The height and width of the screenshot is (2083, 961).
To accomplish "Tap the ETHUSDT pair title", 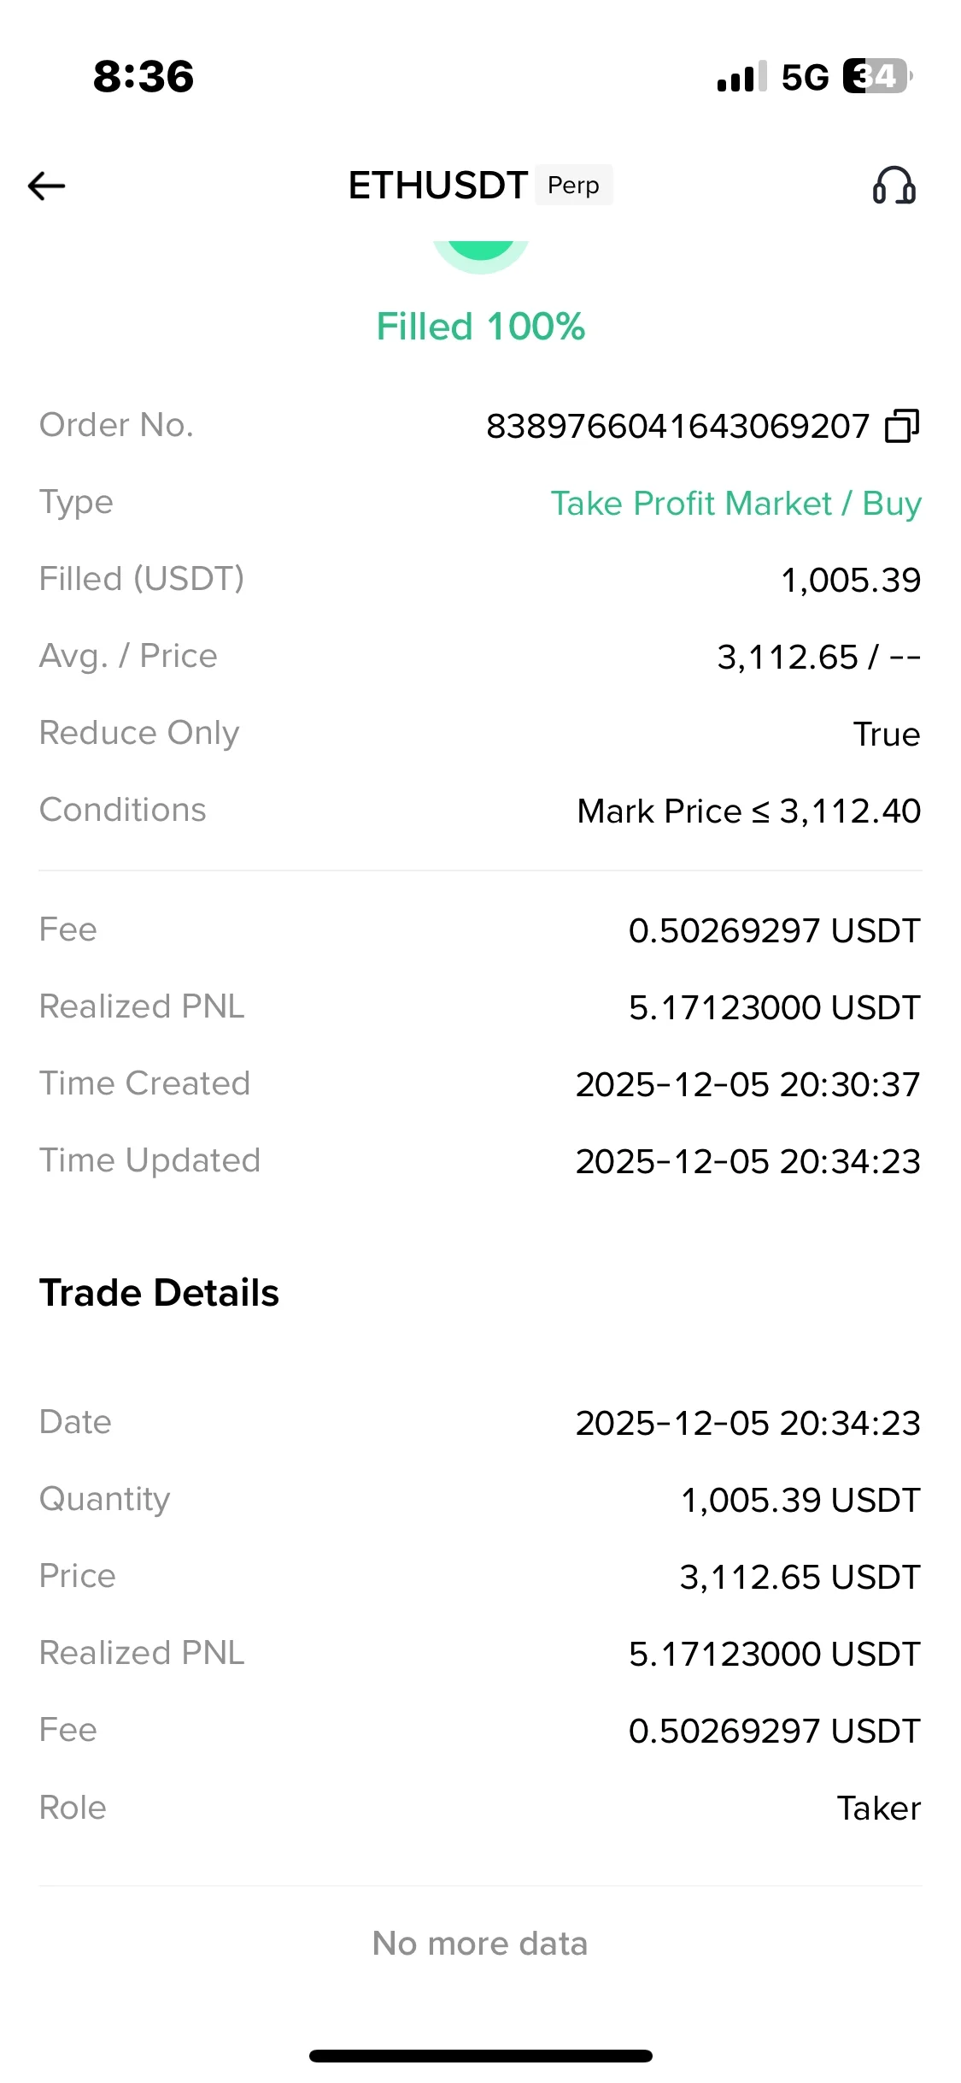I will (x=437, y=186).
